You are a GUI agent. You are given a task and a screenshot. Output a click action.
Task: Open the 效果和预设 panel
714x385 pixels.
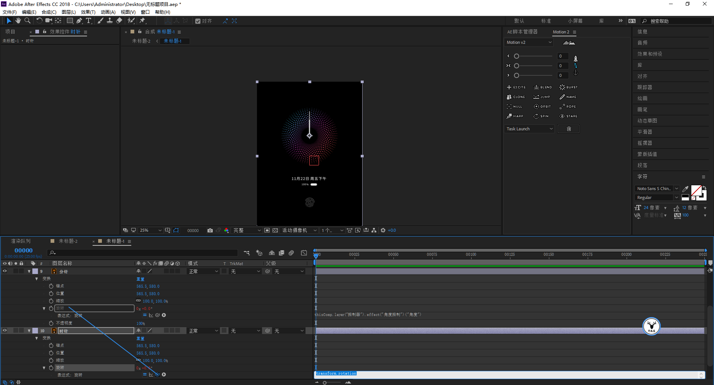pos(650,54)
